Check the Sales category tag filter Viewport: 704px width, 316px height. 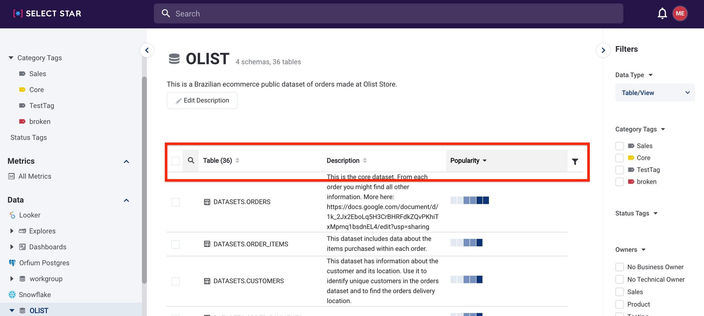619,146
